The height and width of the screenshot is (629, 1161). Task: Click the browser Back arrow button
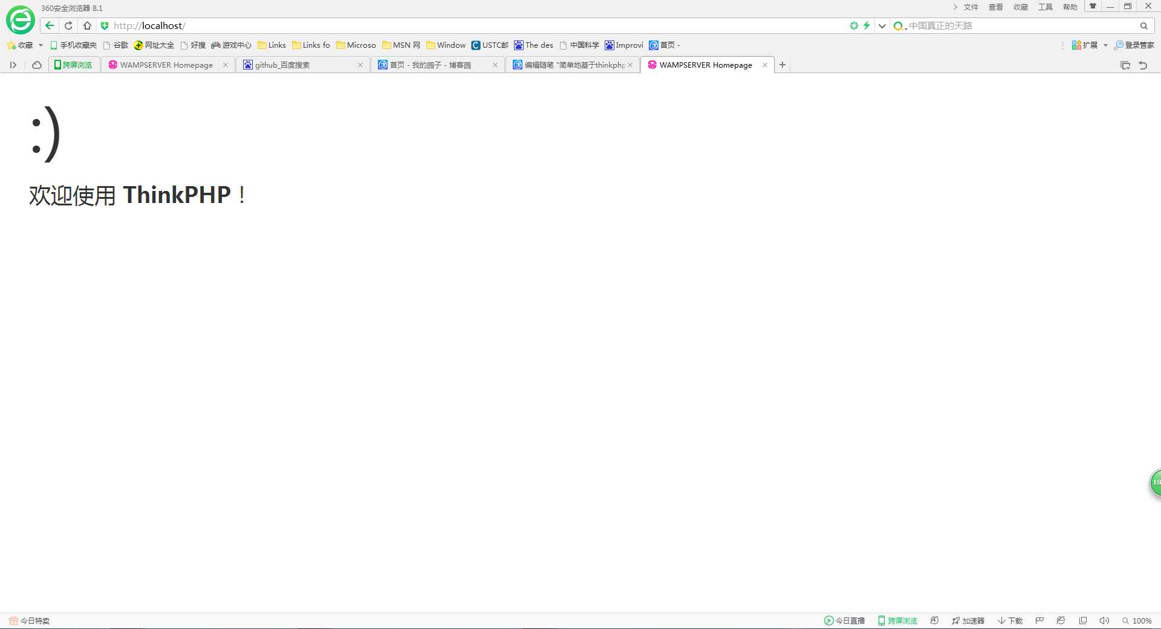click(50, 25)
